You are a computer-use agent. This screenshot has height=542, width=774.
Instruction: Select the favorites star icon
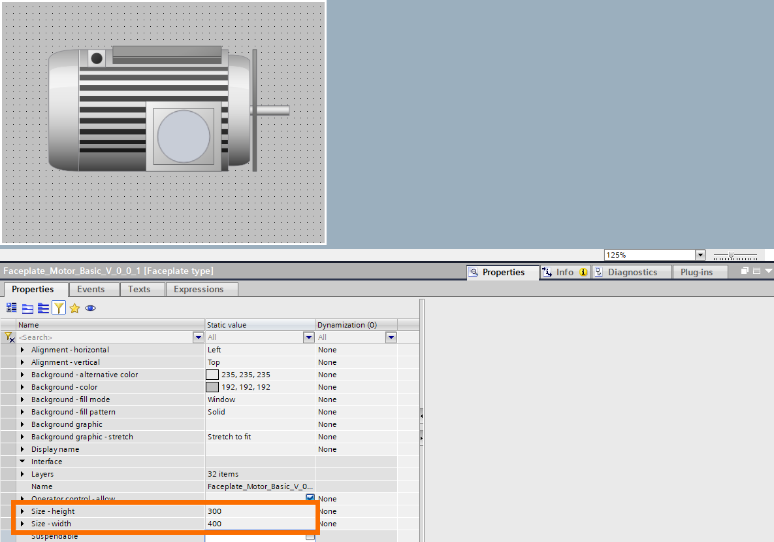coord(74,308)
